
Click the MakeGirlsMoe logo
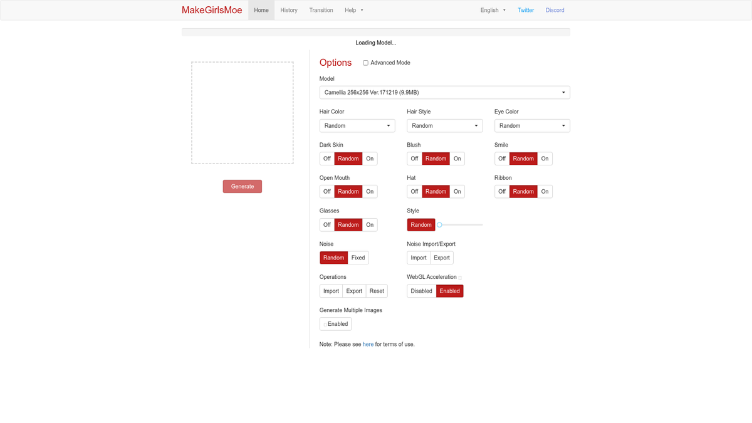click(211, 10)
